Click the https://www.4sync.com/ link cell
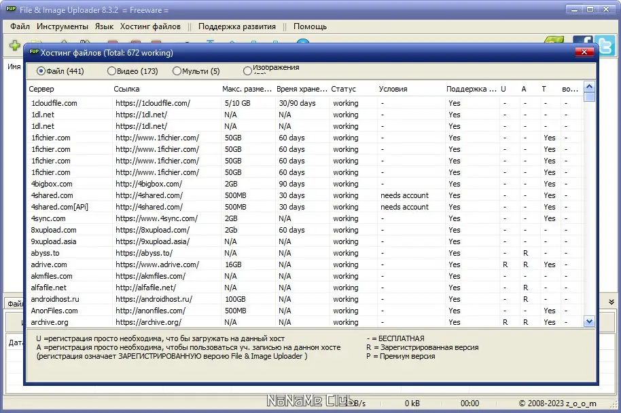Image resolution: width=621 pixels, height=413 pixels. tap(156, 218)
